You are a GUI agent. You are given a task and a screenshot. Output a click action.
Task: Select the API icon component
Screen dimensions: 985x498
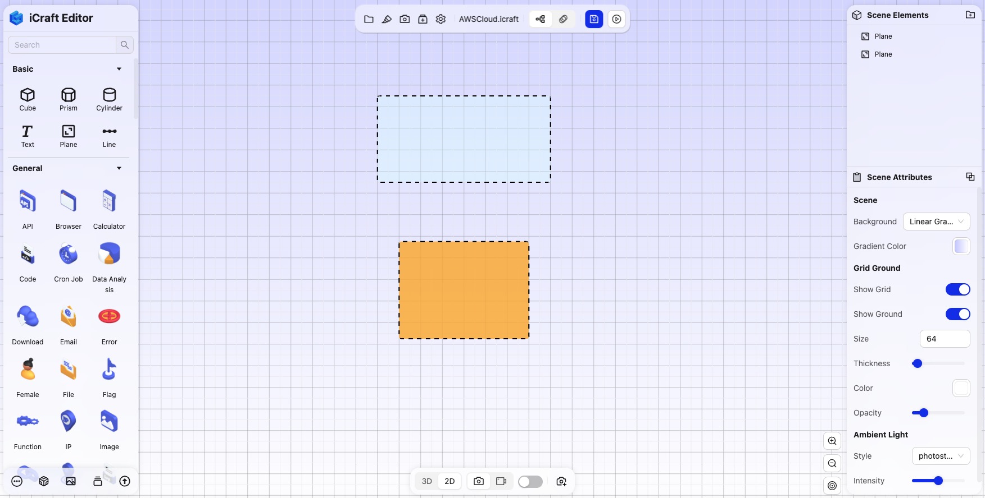tap(28, 210)
